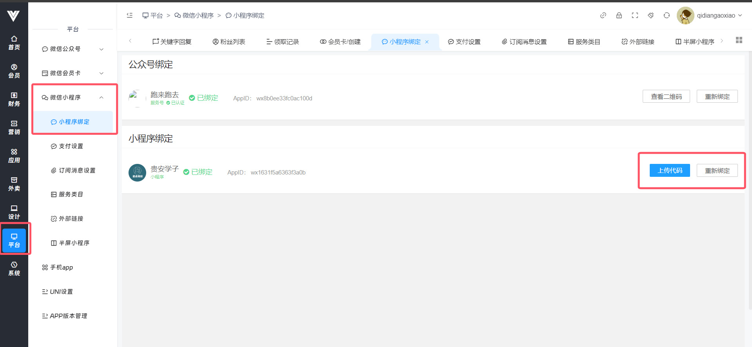Screen dimensions: 752x347
Task: Click the link icon in top header
Action: (603, 15)
